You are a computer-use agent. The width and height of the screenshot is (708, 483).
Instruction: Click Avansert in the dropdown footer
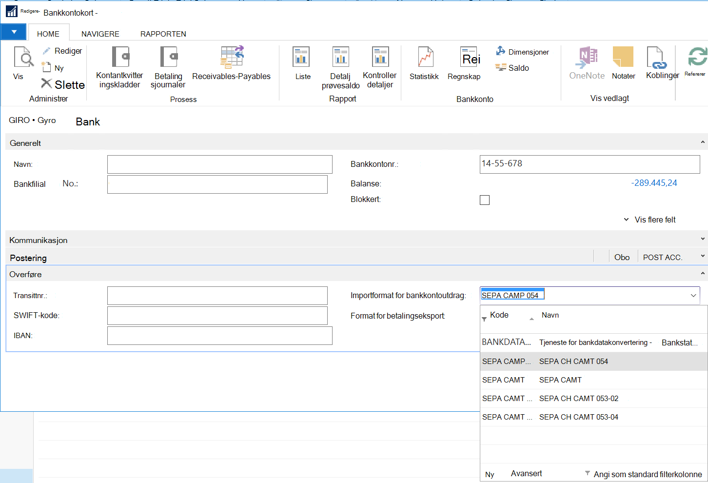pos(526,473)
